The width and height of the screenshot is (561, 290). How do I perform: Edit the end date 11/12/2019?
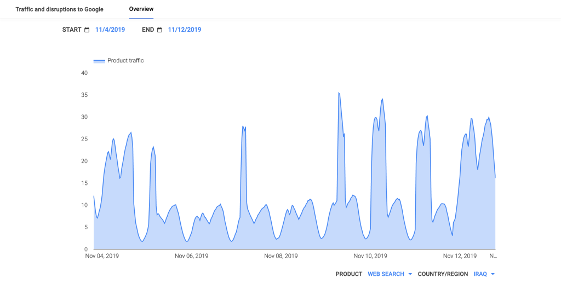coord(185,30)
